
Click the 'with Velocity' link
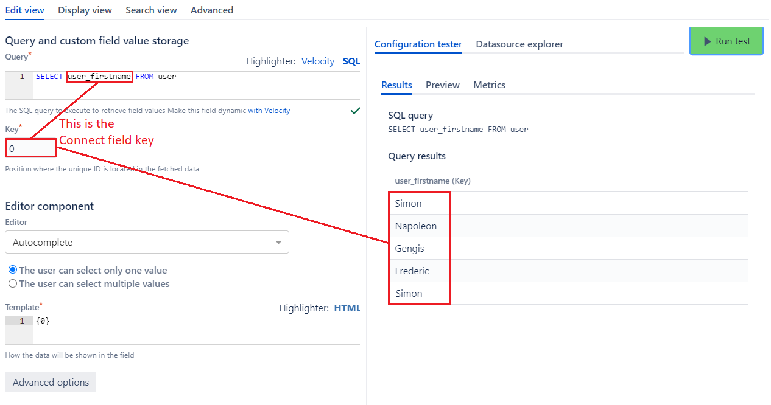click(269, 111)
